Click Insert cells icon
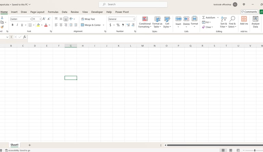This screenshot has height=152, width=263. point(178,19)
